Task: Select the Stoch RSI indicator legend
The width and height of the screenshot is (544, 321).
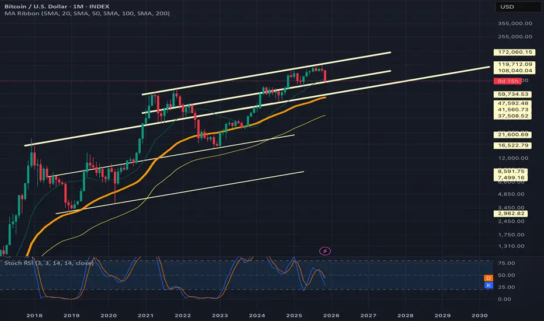Action: point(49,263)
